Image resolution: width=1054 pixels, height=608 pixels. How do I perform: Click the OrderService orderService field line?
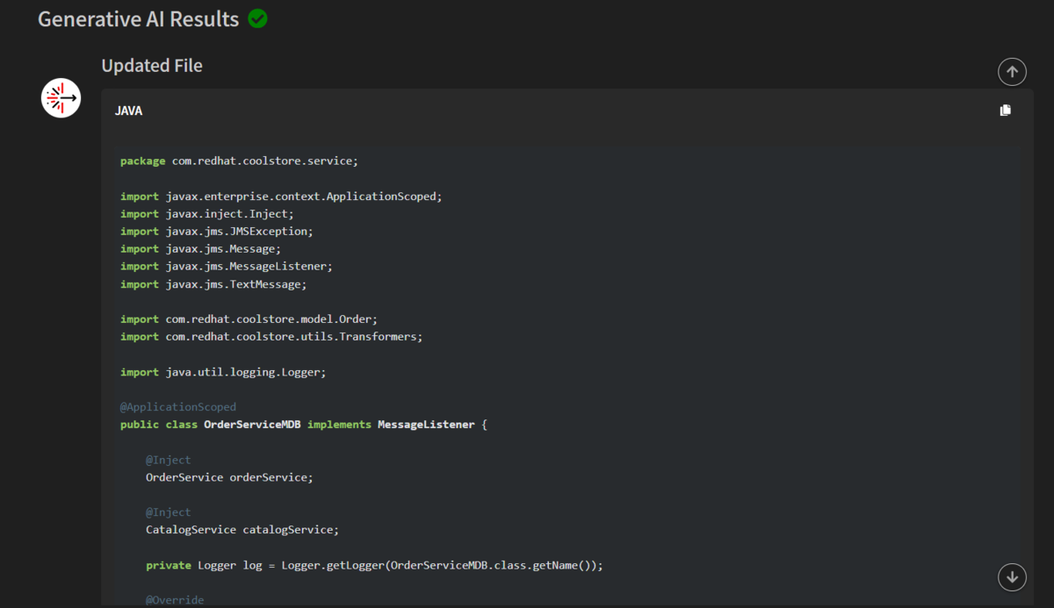click(x=229, y=477)
